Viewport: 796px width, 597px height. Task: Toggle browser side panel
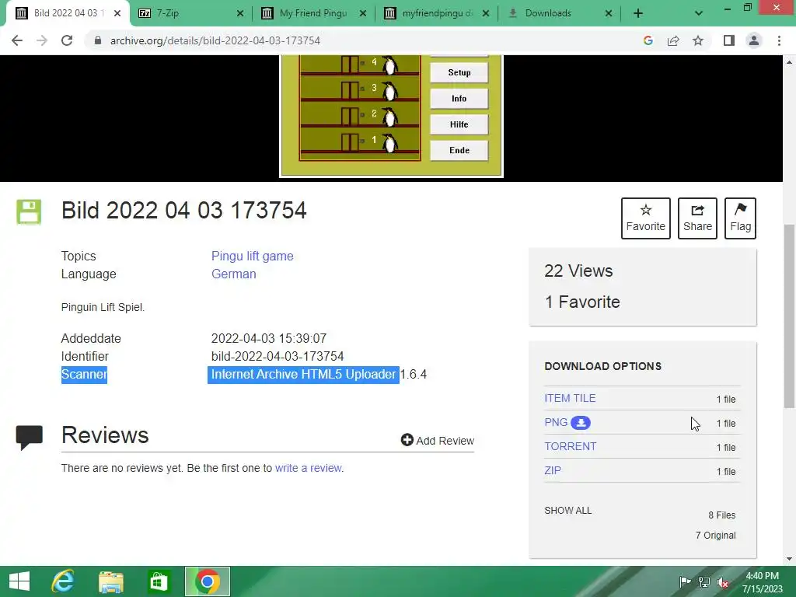tap(729, 40)
